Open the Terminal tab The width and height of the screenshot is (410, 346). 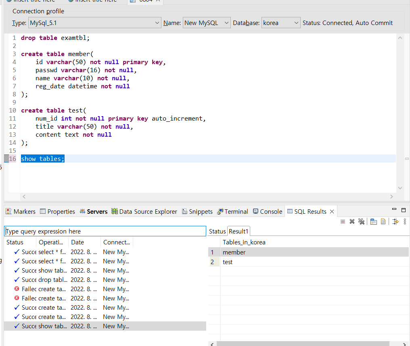click(x=232, y=211)
